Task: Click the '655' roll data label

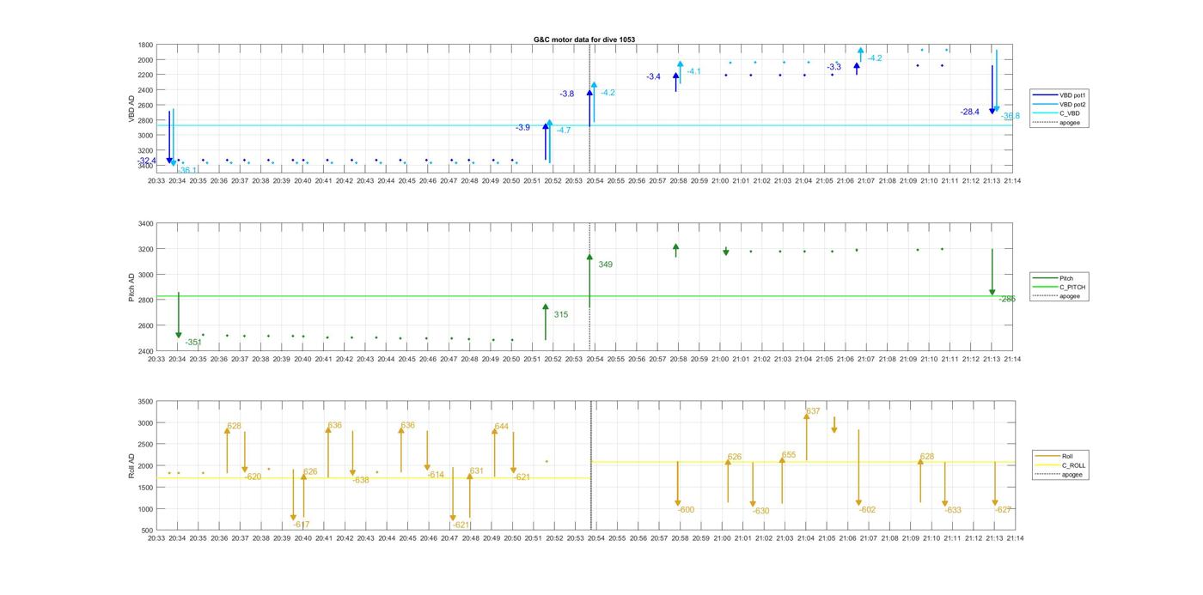Action: coord(789,454)
